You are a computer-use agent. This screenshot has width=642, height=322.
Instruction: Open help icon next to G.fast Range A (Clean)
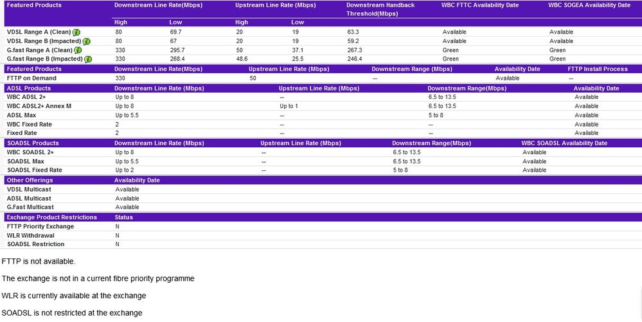click(x=78, y=50)
